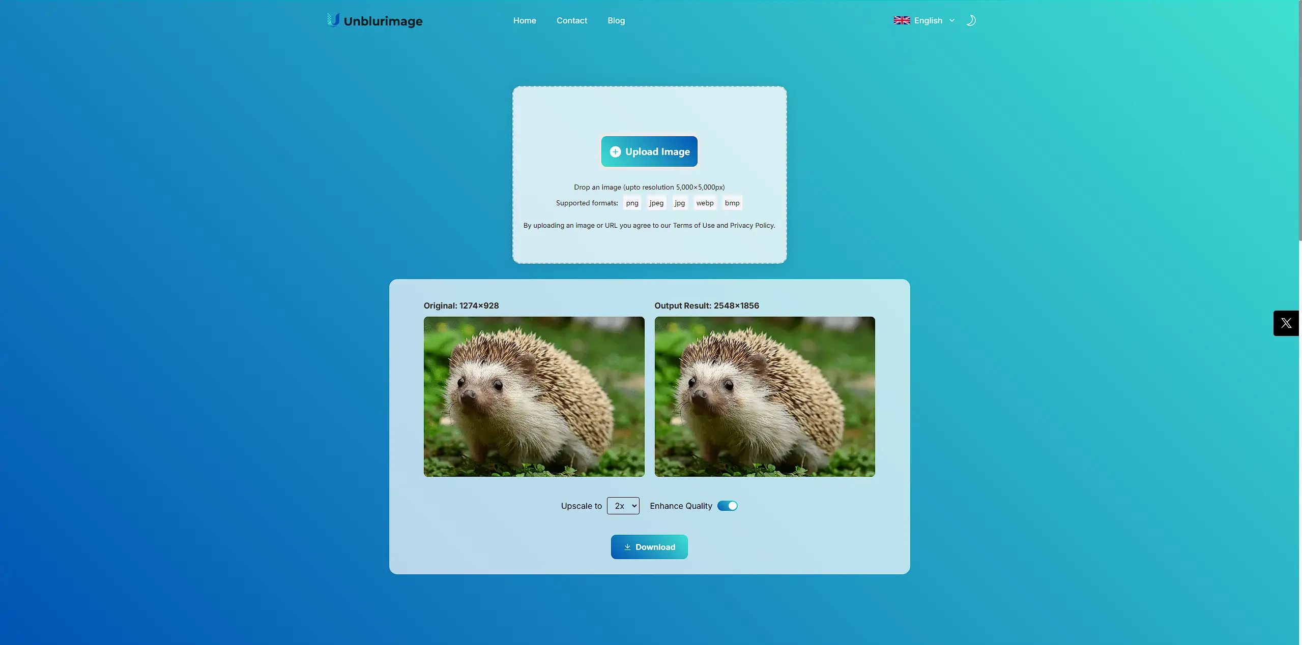
Task: Toggle the Enhance Quality switch
Action: click(x=728, y=506)
